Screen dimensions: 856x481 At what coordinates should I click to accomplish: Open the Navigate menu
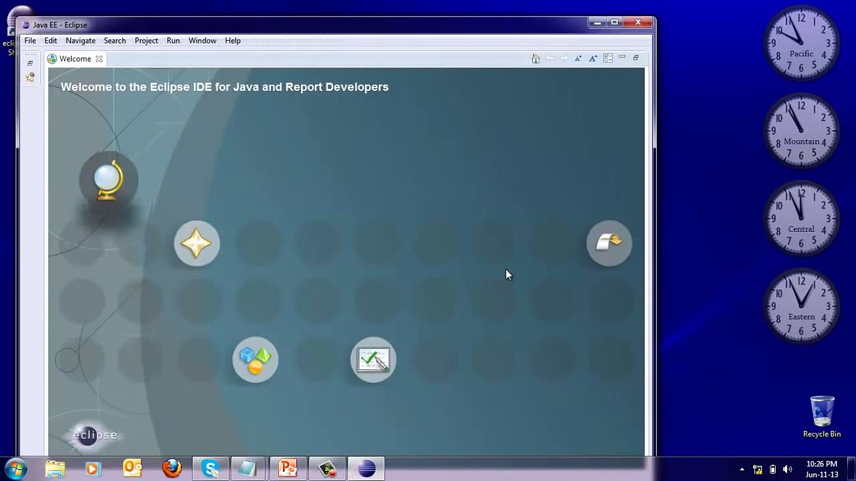[x=80, y=41]
